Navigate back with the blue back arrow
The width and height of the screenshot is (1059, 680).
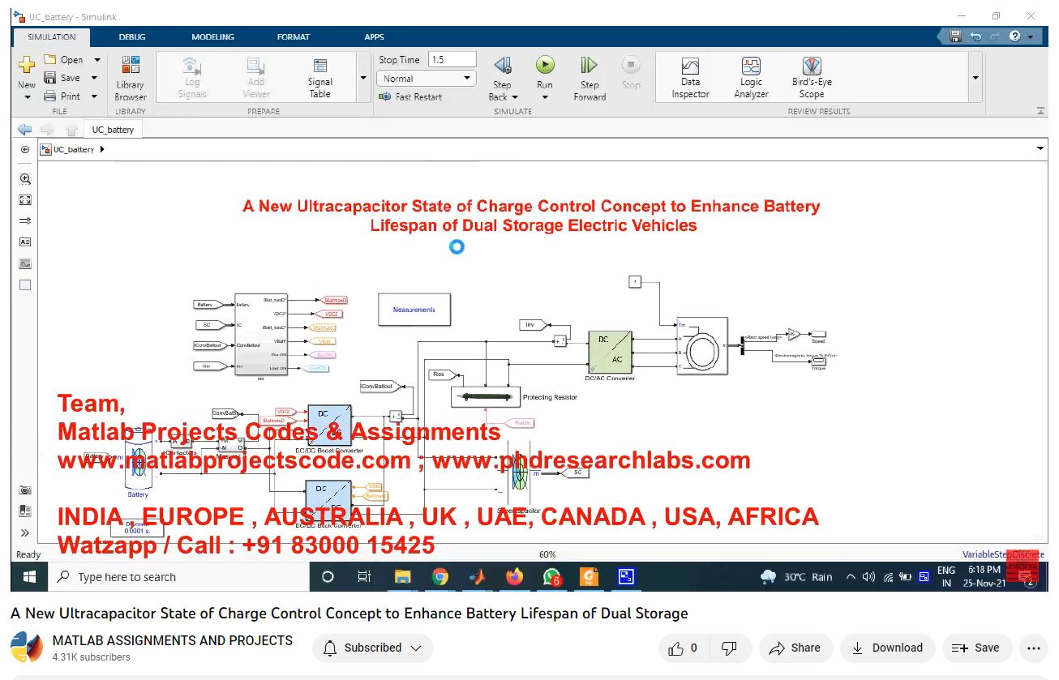click(x=24, y=129)
